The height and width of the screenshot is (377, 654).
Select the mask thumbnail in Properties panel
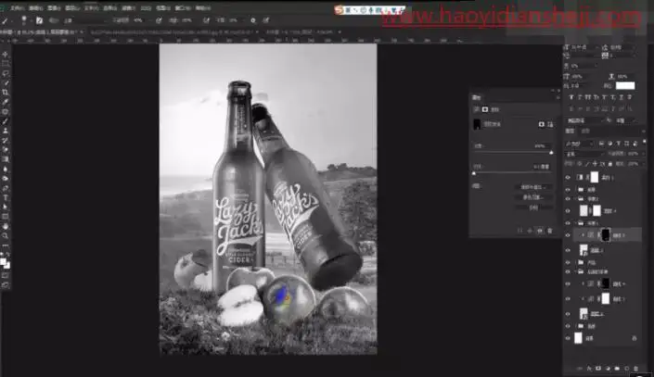(477, 124)
